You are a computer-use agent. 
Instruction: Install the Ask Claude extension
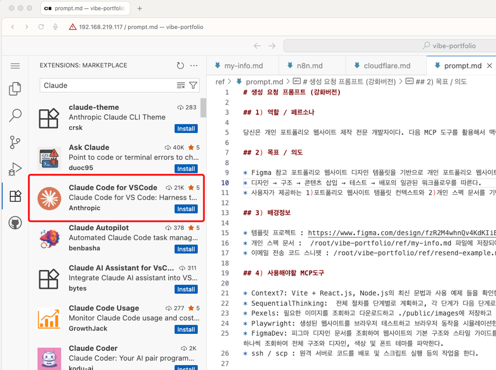[186, 169]
